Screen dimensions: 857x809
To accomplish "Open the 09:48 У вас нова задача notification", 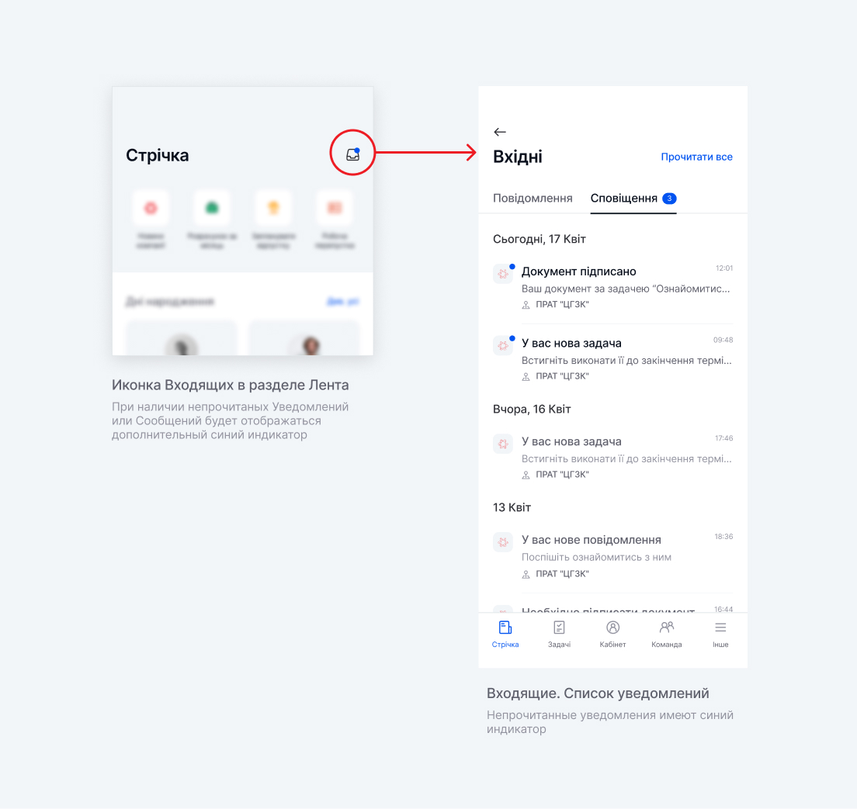I will 612,359.
